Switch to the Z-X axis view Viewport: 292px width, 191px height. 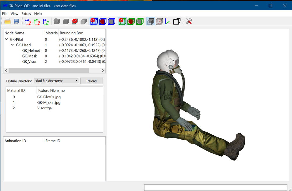(28, 21)
